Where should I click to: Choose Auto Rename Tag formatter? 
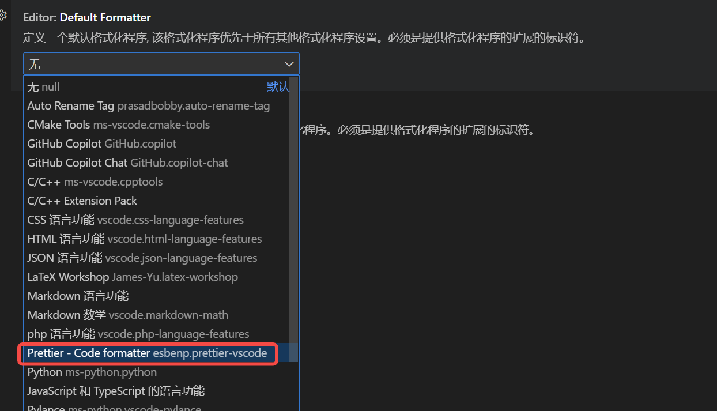[x=157, y=105]
